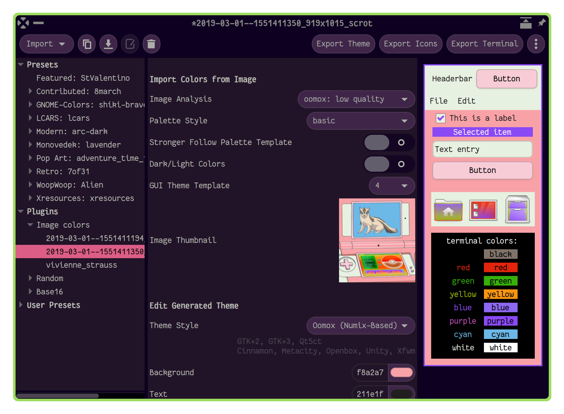Image resolution: width=564 pixels, height=414 pixels.
Task: Click Edit menu in preview
Action: 466,101
